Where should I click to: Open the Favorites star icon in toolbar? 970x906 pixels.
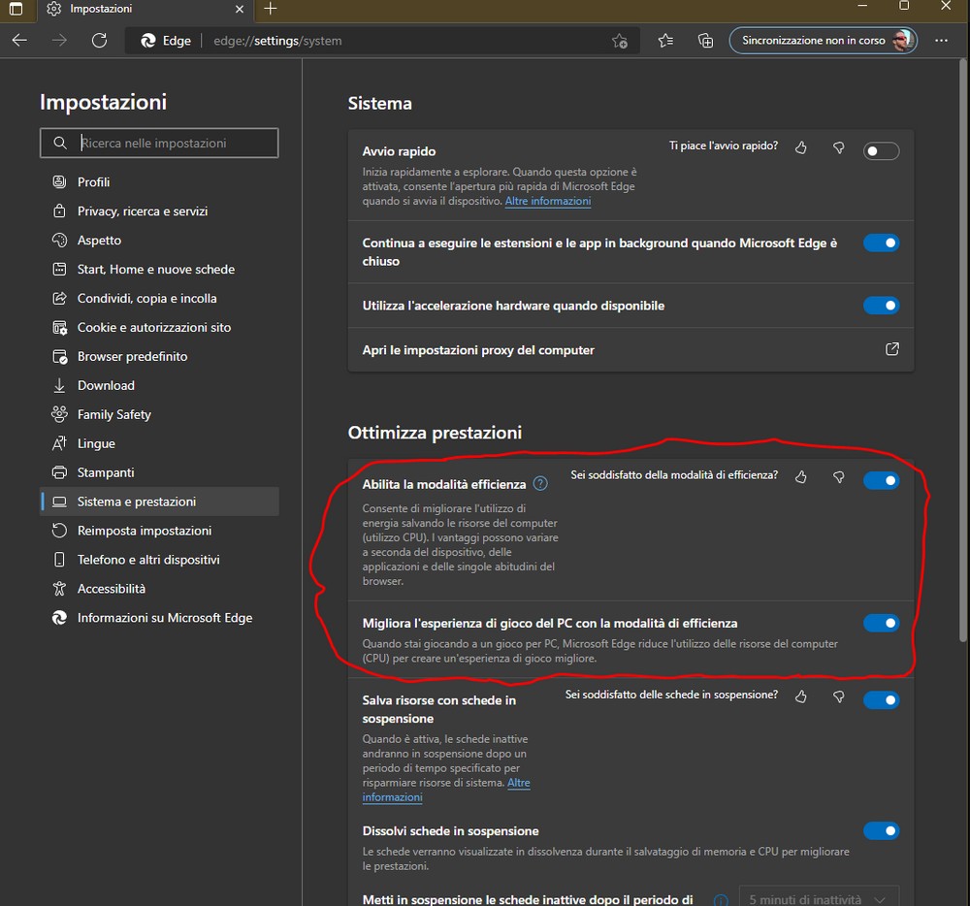(x=665, y=41)
